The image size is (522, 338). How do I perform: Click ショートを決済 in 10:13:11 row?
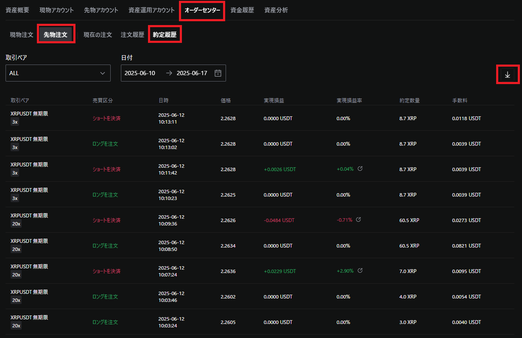(106, 118)
